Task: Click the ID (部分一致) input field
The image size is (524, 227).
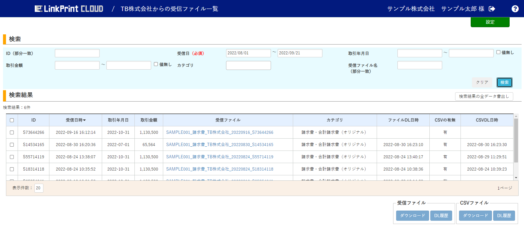Action: 77,53
